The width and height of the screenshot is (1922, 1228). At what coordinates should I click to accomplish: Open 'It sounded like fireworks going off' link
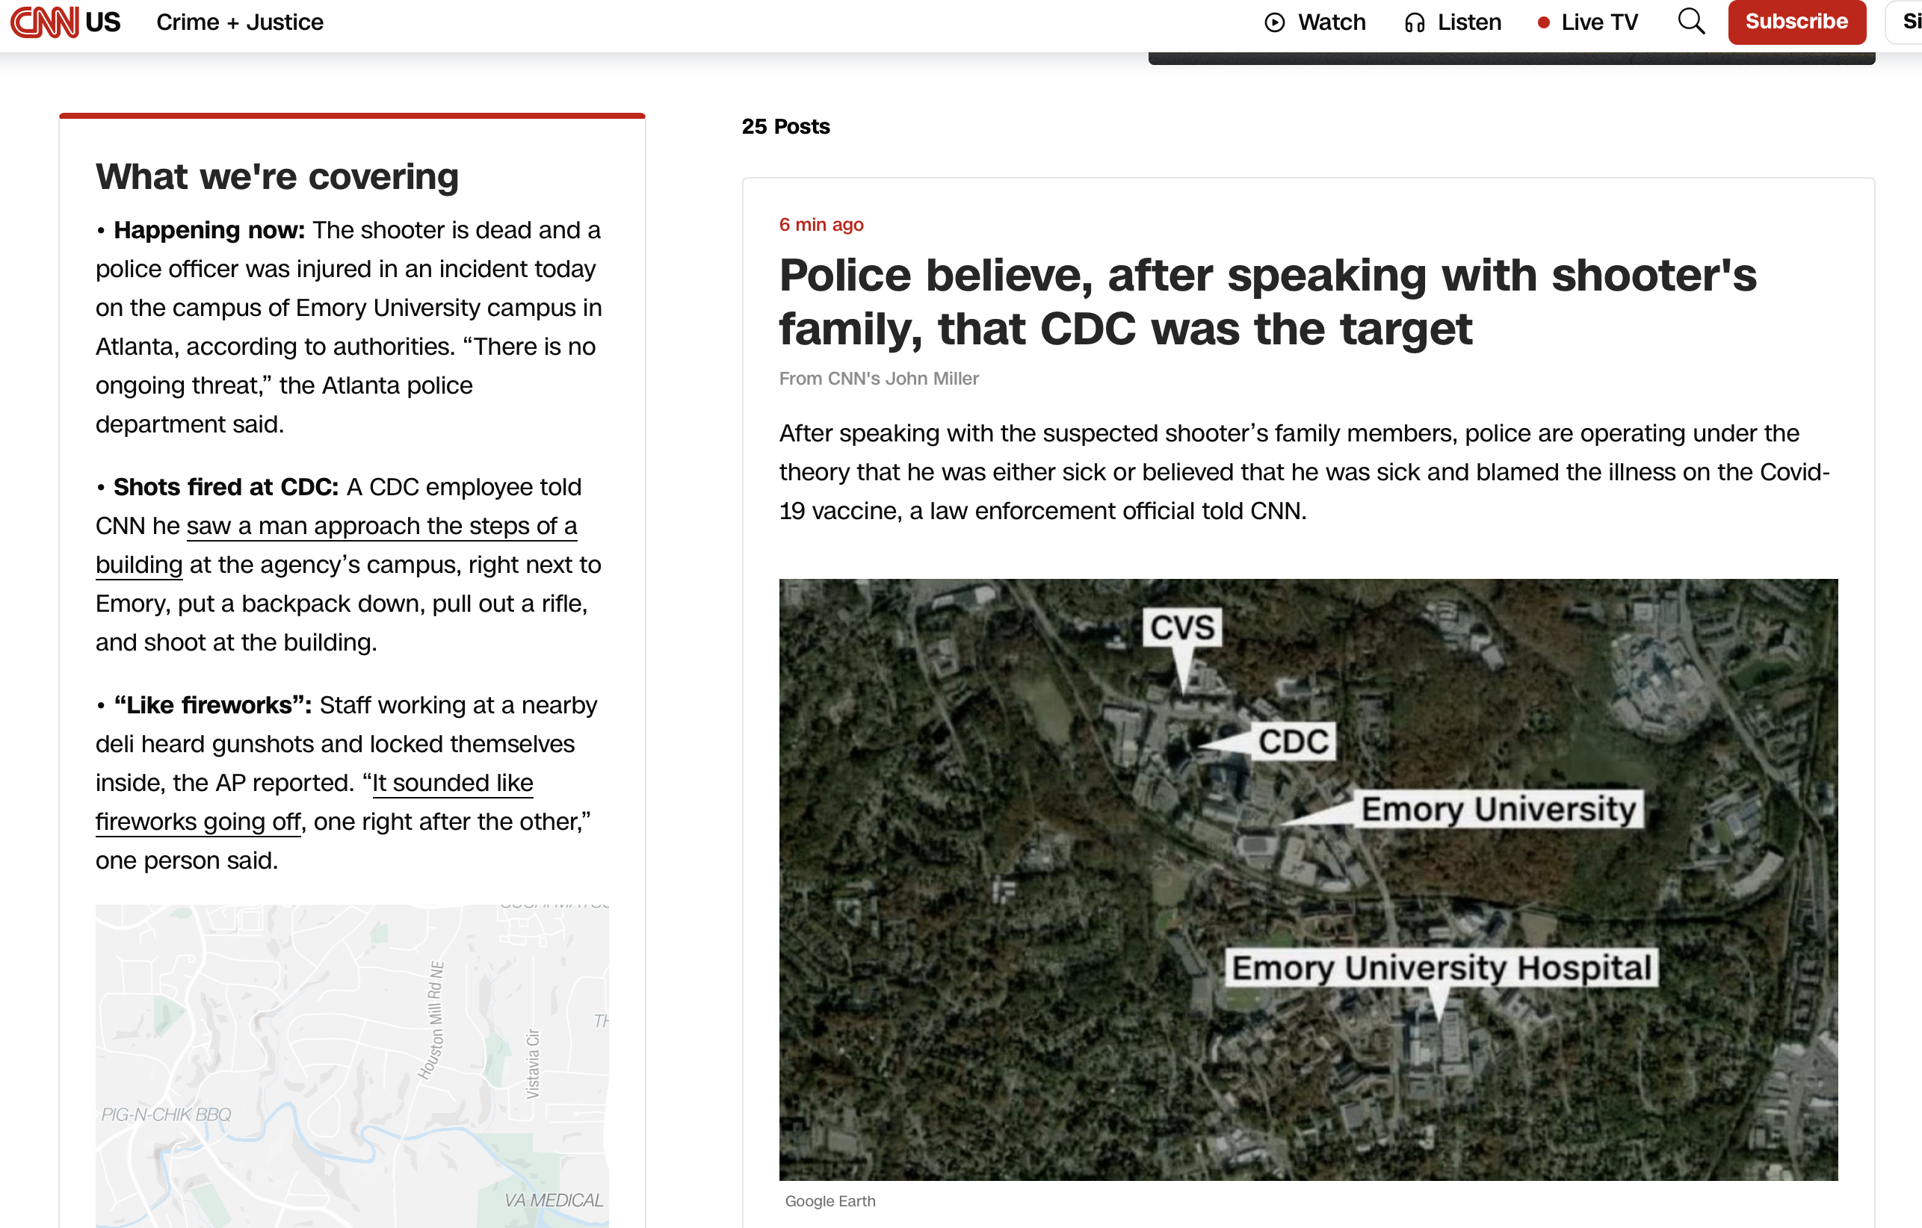coord(452,784)
